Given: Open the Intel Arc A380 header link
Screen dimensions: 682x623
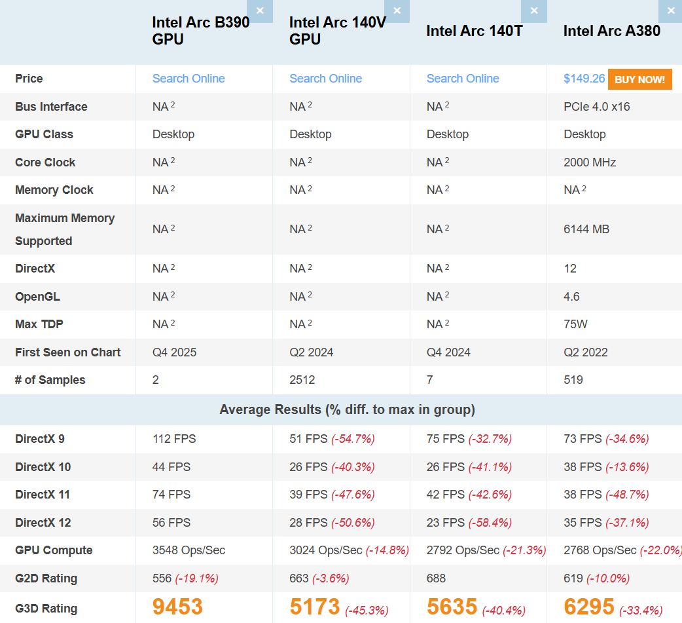Looking at the screenshot, I should 611,30.
